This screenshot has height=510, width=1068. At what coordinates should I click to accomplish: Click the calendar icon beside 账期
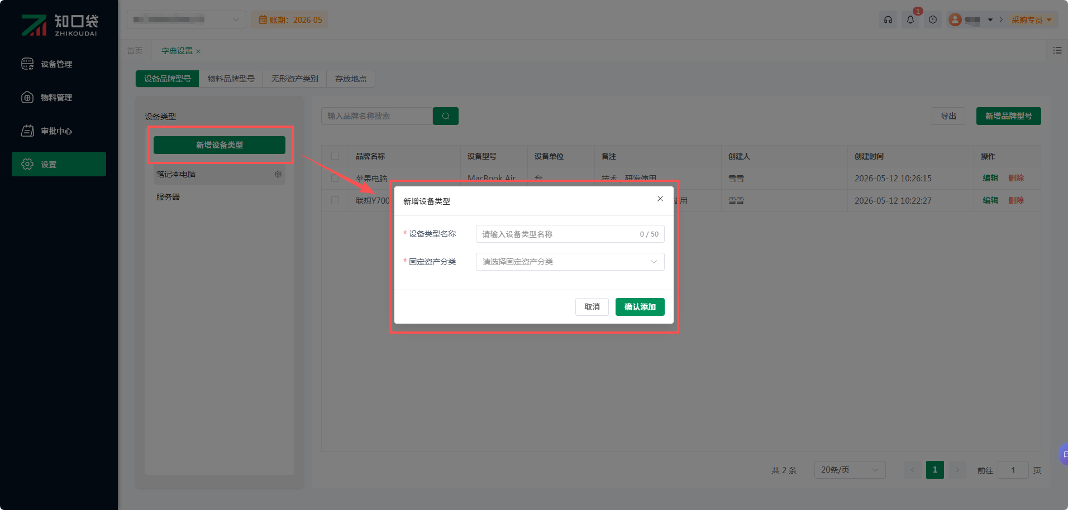click(263, 20)
